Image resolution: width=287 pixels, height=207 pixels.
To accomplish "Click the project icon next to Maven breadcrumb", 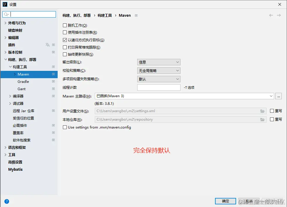I will point(136,16).
